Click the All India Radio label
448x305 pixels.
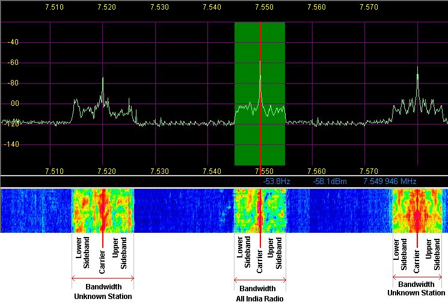[x=260, y=299]
